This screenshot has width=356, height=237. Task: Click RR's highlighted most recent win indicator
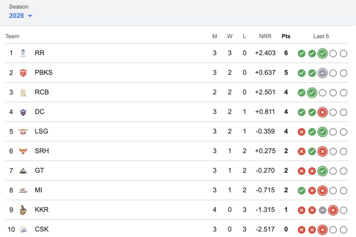point(323,53)
